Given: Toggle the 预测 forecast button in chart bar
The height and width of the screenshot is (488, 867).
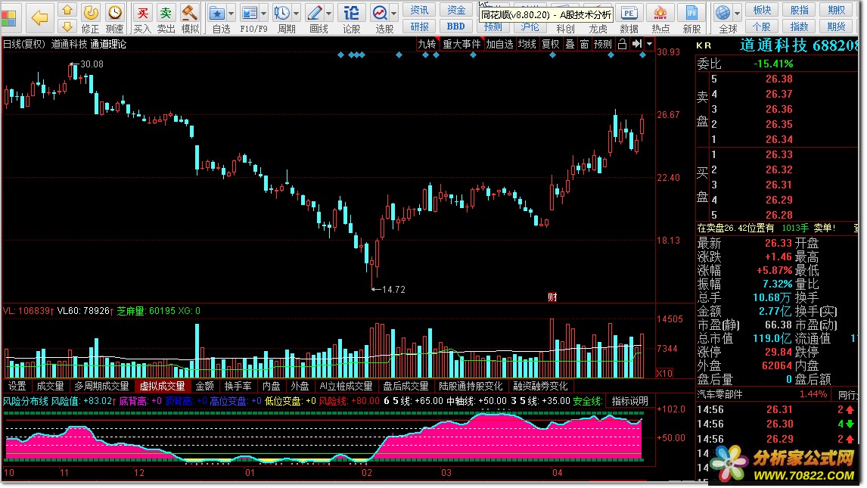Looking at the screenshot, I should (x=603, y=44).
